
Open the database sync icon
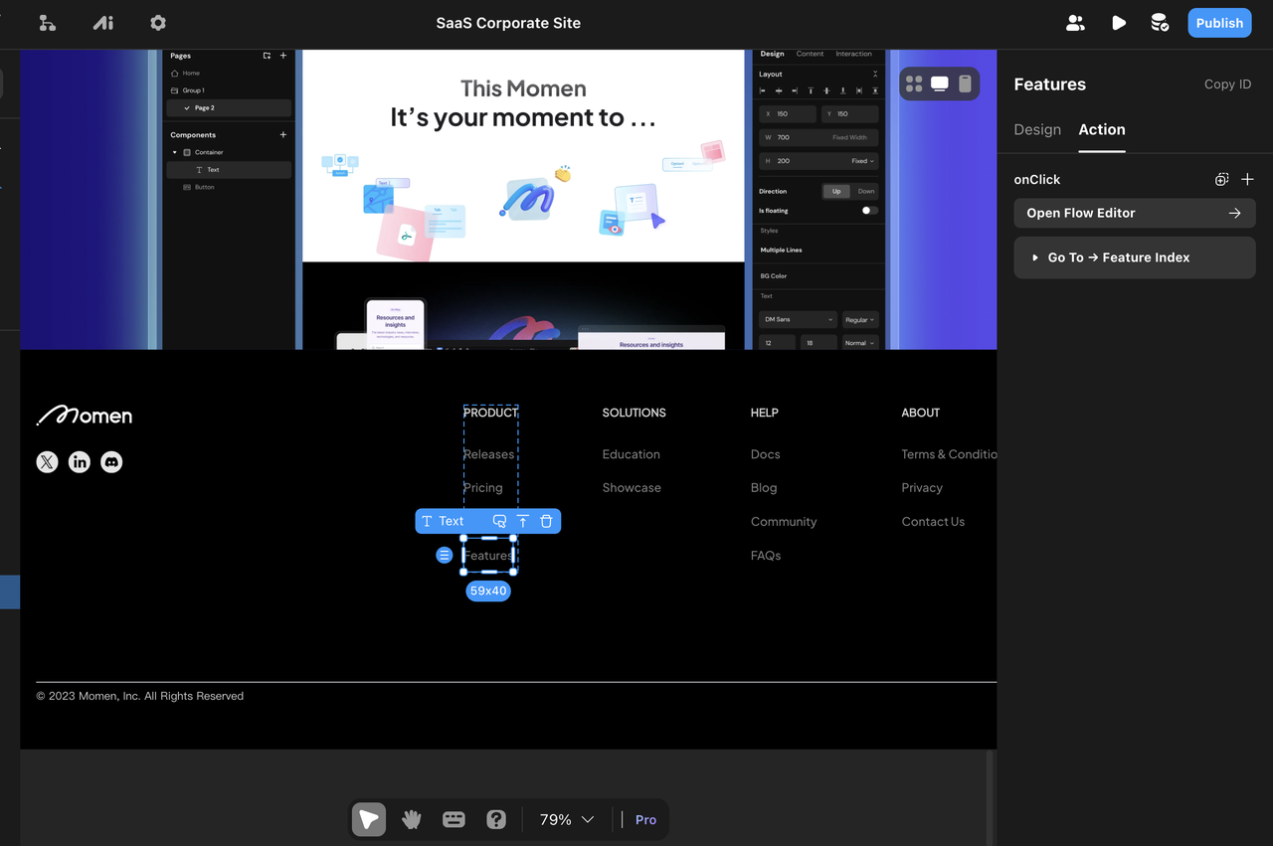tap(1160, 23)
